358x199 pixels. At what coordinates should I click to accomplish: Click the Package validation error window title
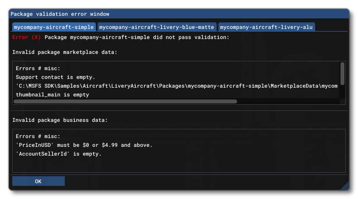60,14
